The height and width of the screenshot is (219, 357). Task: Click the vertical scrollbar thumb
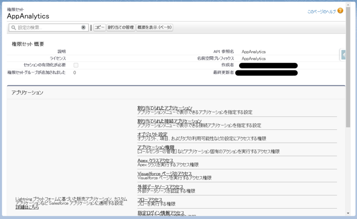click(x=348, y=67)
